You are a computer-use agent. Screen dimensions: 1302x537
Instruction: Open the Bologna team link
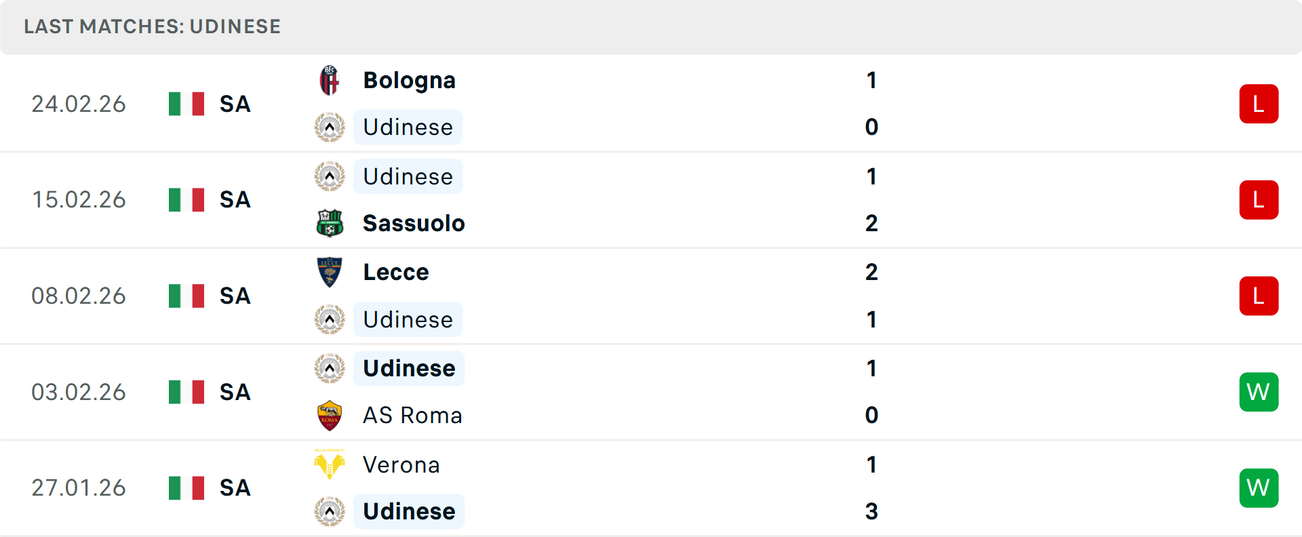pos(409,81)
